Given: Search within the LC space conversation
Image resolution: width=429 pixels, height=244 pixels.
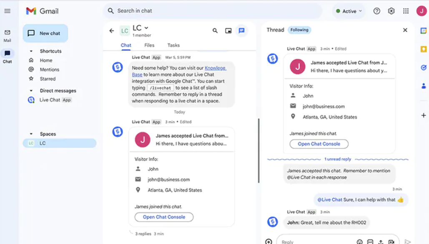Looking at the screenshot, I should (x=215, y=30).
